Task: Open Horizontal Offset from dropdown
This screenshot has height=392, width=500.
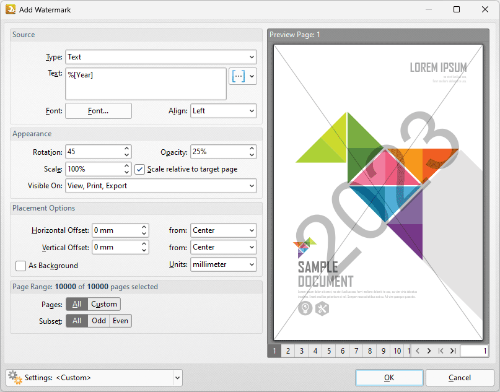Action: coord(223,230)
